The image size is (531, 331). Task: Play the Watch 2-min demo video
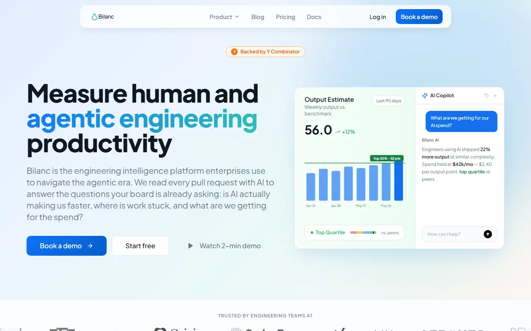click(x=224, y=246)
